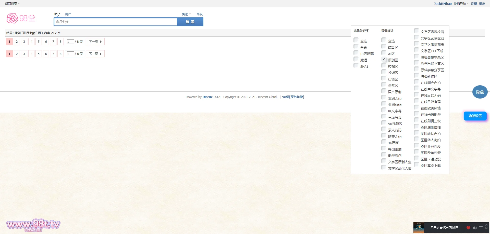Mute the music player via the speaker icon
The width and height of the screenshot is (490, 234).
pyautogui.click(x=474, y=228)
